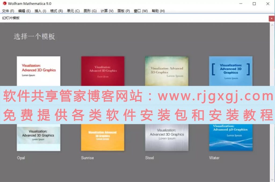The width and height of the screenshot is (275, 182).
Task: Open the 插入 (I) menu
Action: [x=40, y=11]
